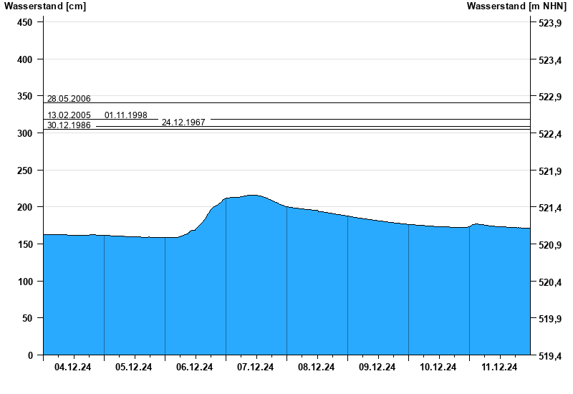Click the 07.12.24 date label

pos(256,367)
